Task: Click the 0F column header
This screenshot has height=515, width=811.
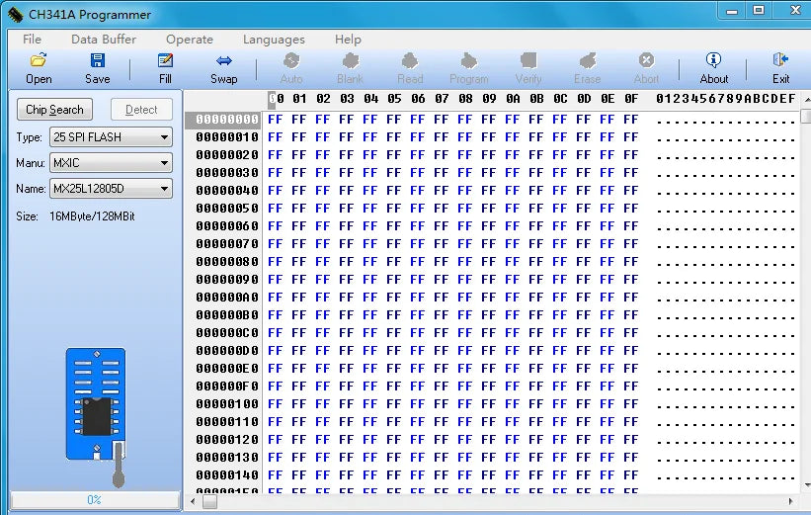Action: [631, 99]
